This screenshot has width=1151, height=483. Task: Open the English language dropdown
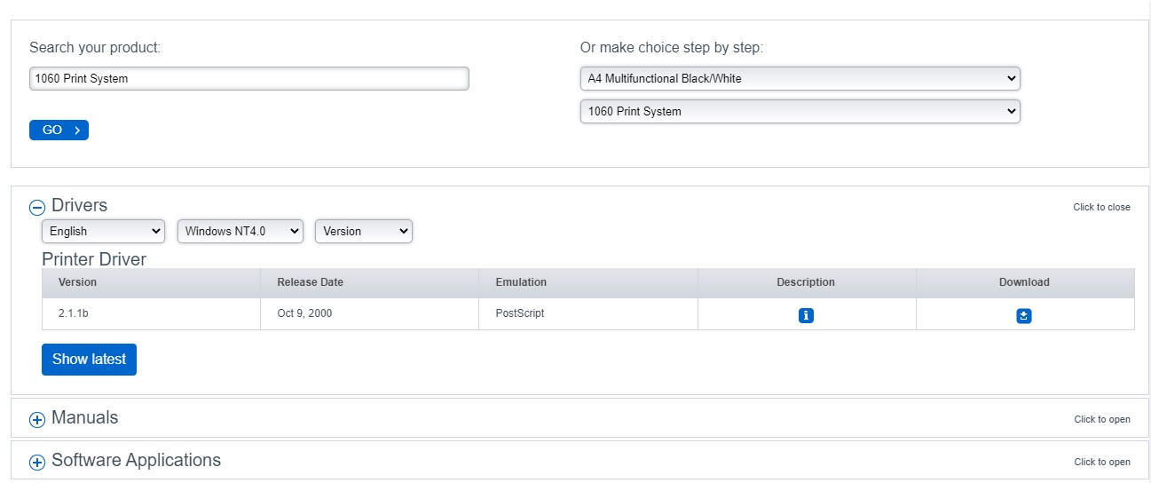tap(103, 231)
